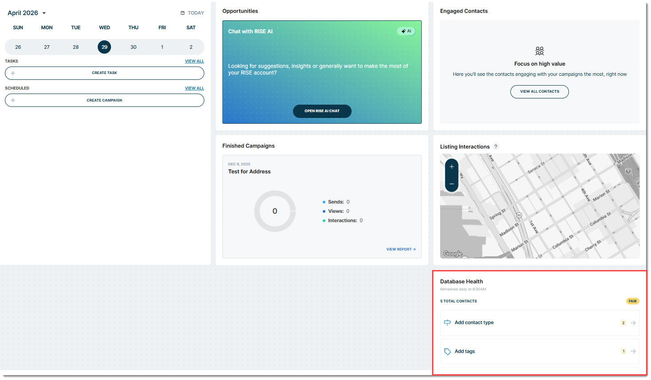Click count badge 1 on Add tags row

coord(623,351)
